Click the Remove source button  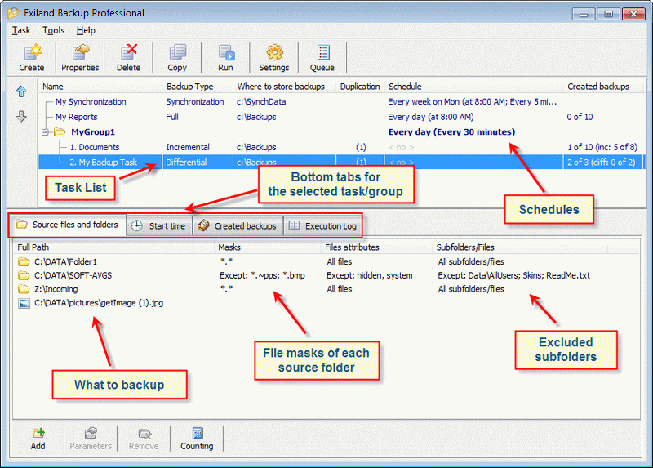coord(144,439)
